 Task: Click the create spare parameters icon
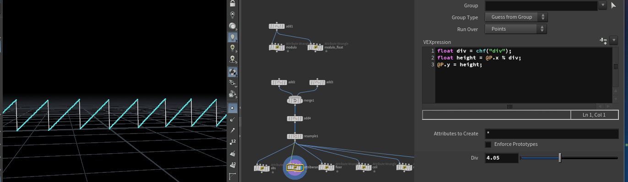pos(603,41)
